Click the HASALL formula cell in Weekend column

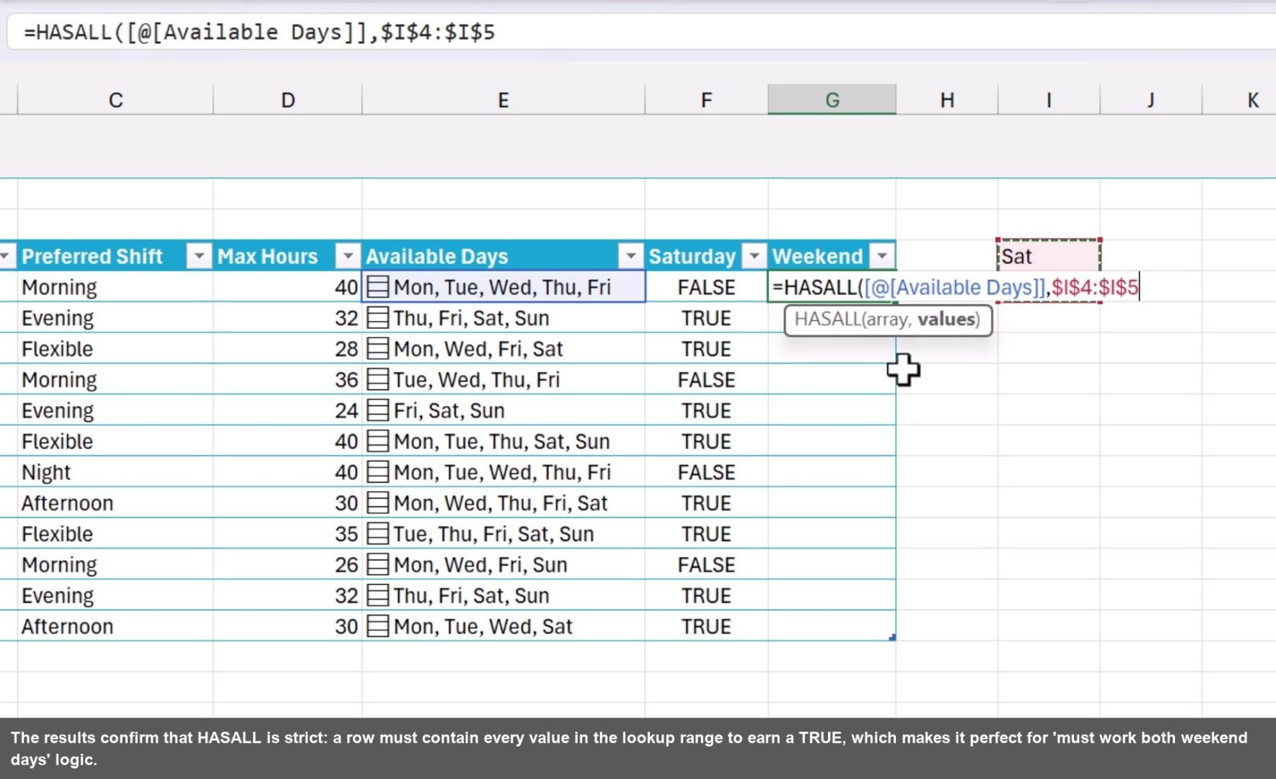click(832, 287)
